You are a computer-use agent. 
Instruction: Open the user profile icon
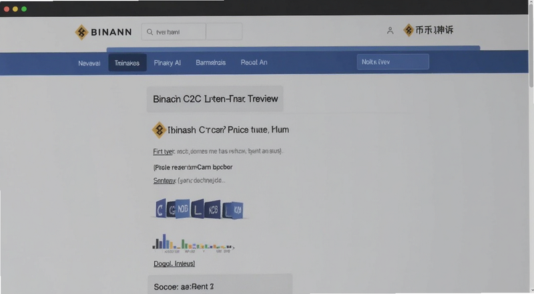pos(390,31)
